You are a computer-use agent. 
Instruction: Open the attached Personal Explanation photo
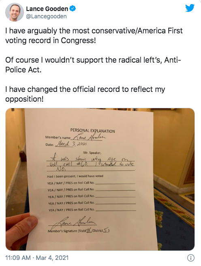click(x=100, y=179)
